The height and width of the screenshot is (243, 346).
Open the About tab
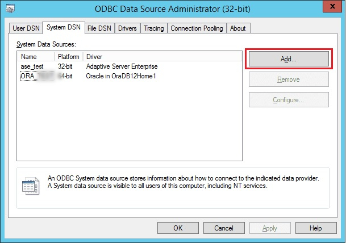pyautogui.click(x=238, y=28)
